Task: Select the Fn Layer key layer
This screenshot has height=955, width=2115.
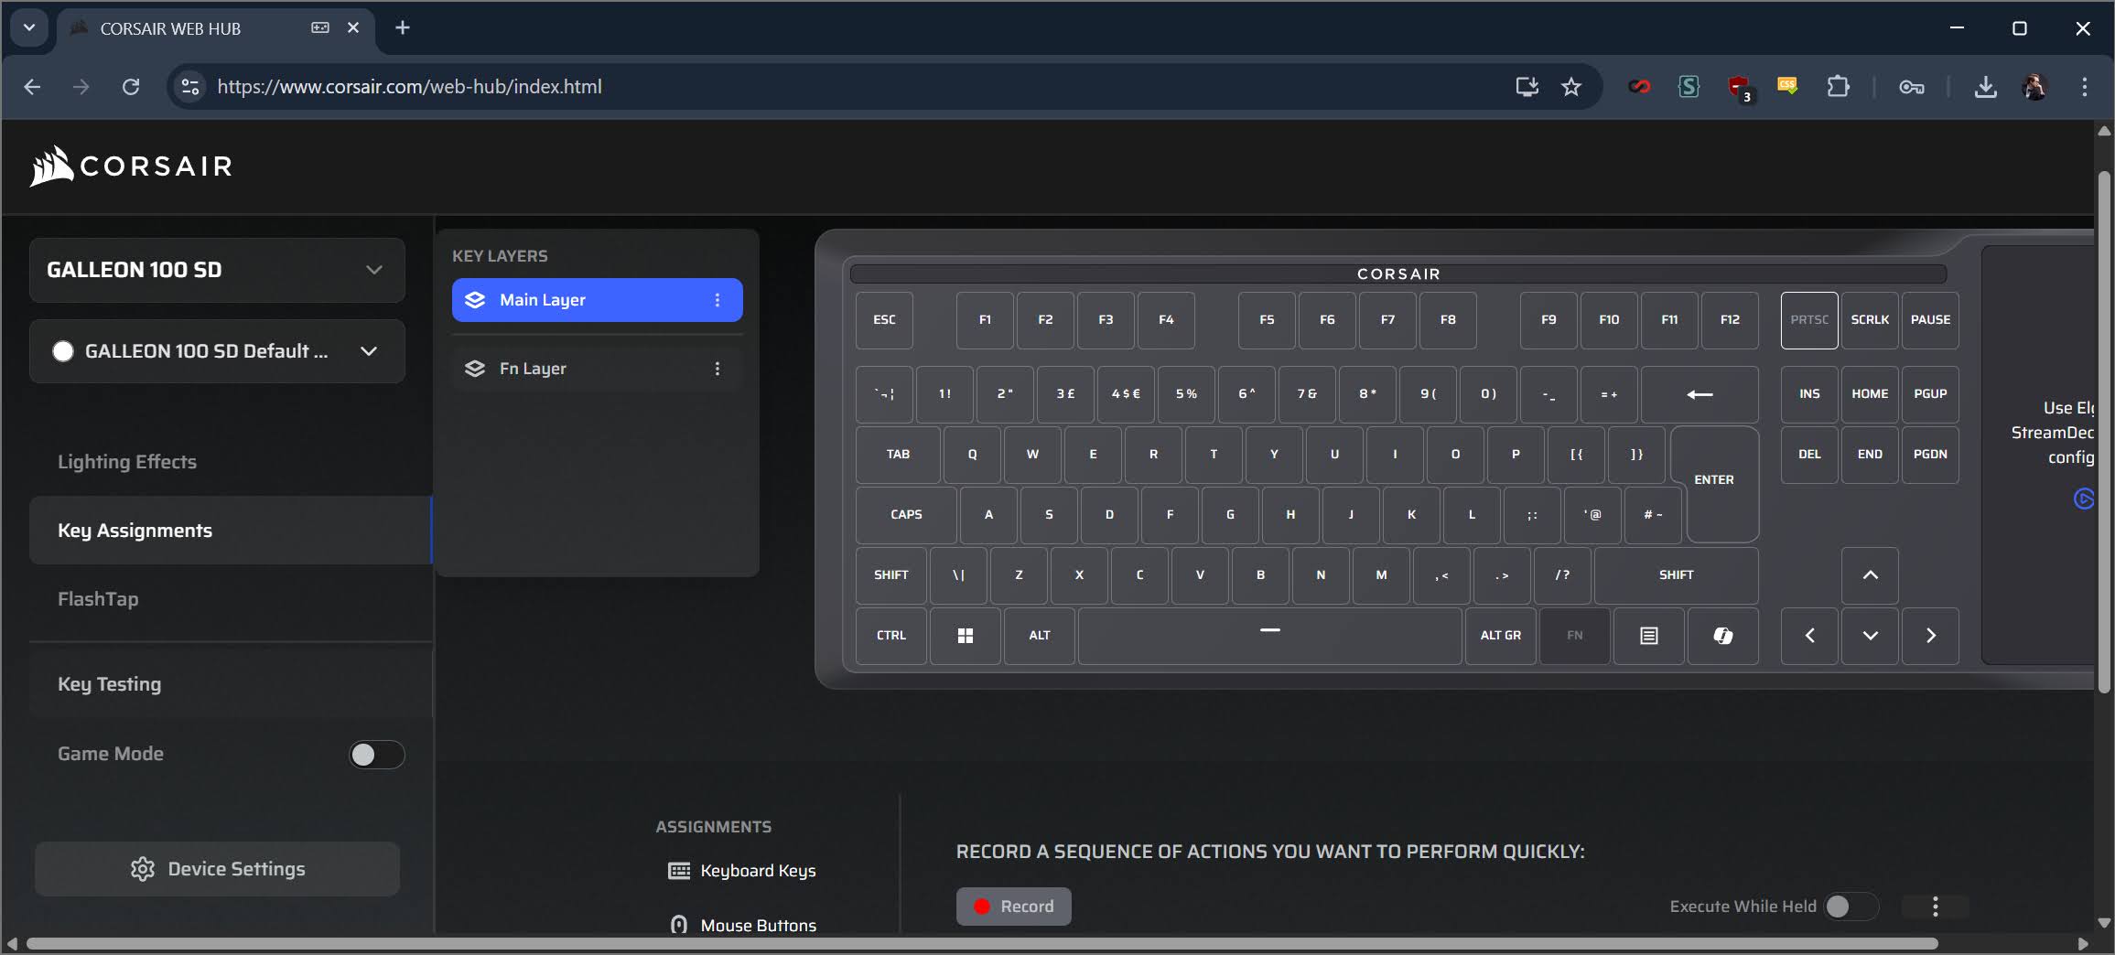Action: (597, 369)
